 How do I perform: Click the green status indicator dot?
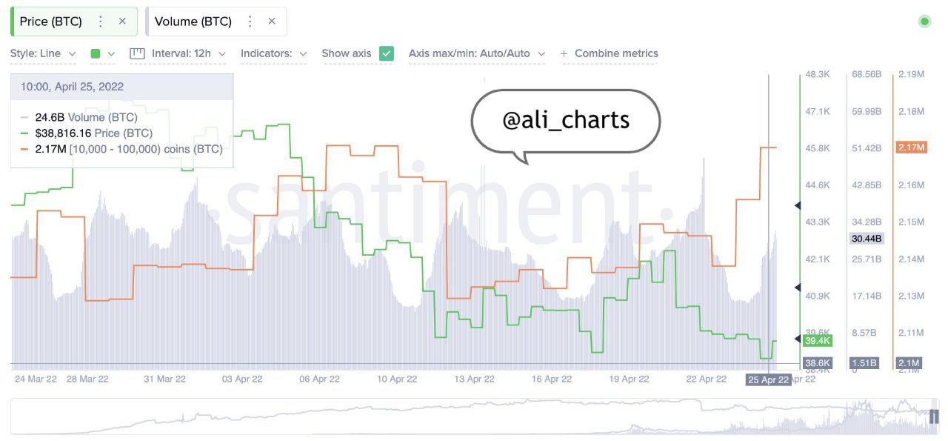coord(924,21)
